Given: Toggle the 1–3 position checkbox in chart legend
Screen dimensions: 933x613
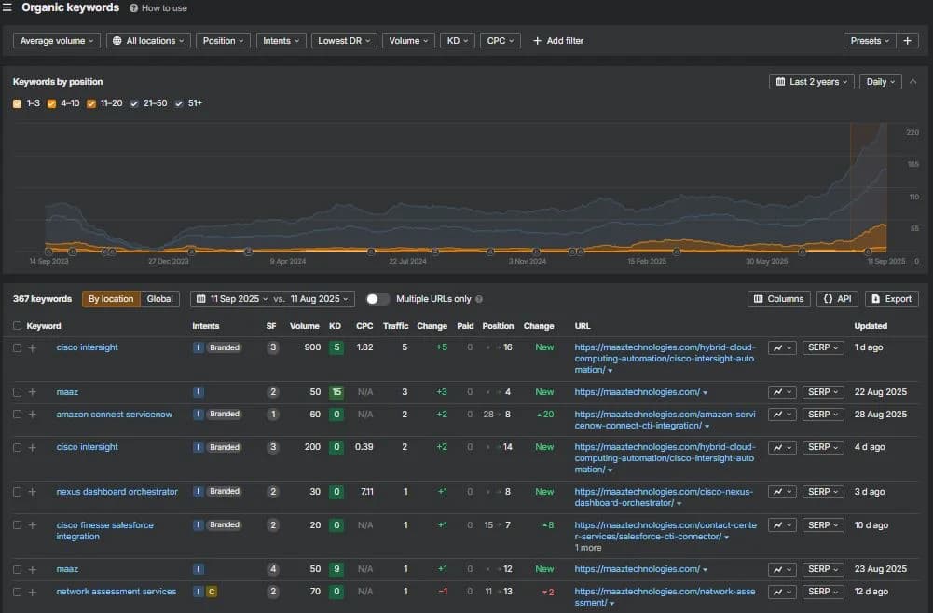Looking at the screenshot, I should click(18, 103).
